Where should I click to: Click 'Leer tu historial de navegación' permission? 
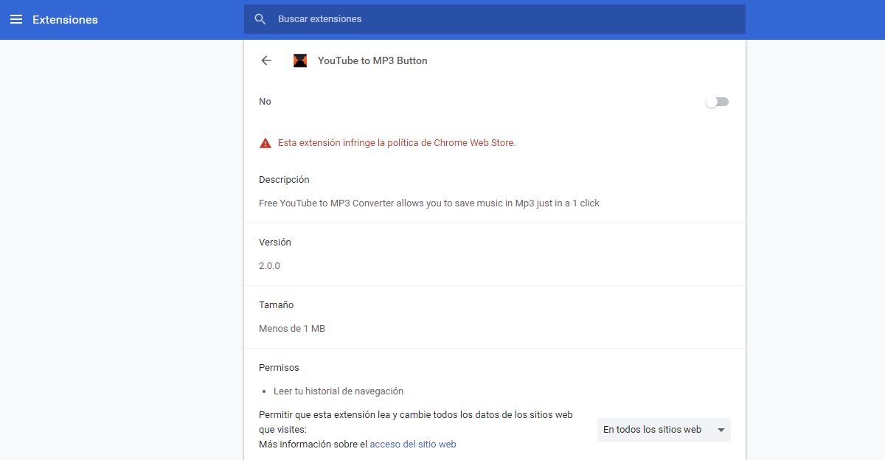tap(339, 391)
